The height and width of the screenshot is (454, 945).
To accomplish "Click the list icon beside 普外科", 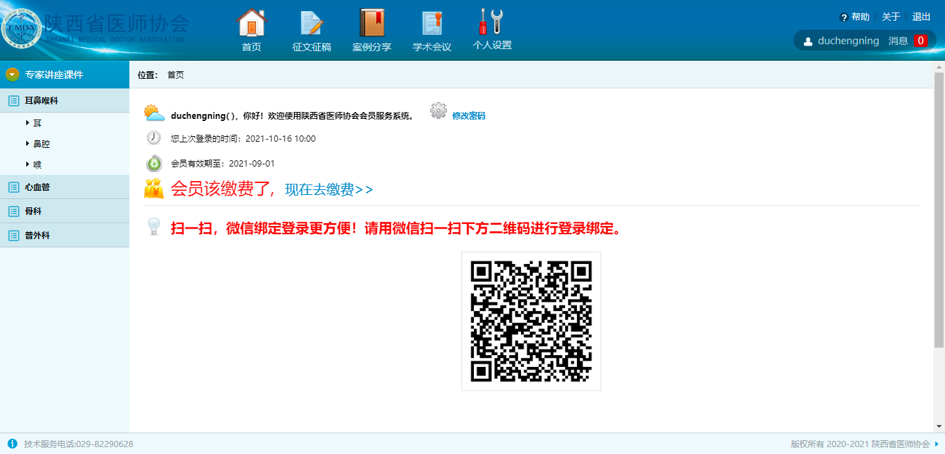I will [x=13, y=236].
